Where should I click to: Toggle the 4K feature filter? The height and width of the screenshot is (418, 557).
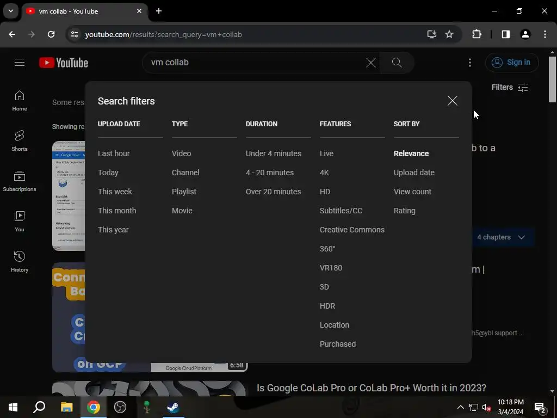pos(324,173)
